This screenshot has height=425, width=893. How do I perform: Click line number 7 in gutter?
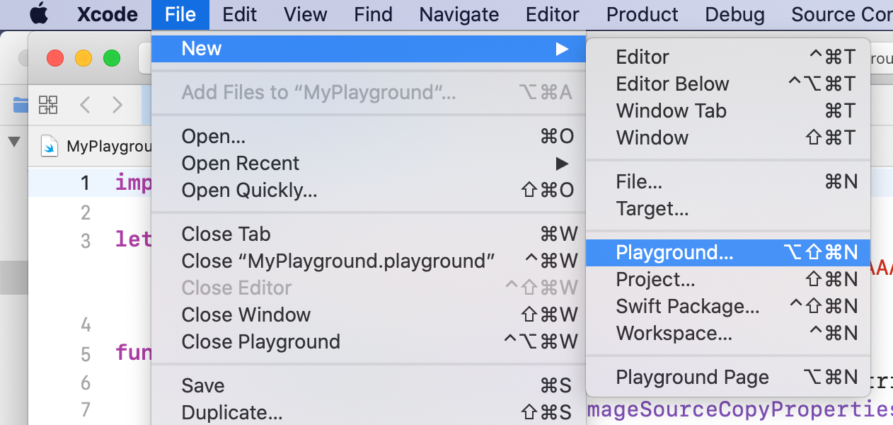[x=85, y=409]
